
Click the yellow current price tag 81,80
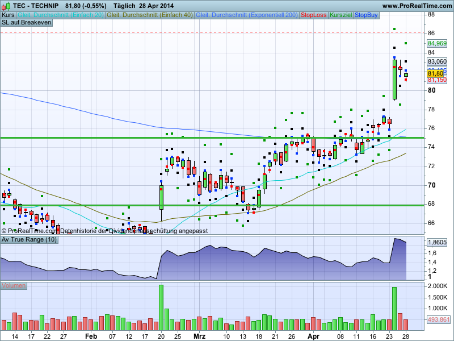[435, 73]
